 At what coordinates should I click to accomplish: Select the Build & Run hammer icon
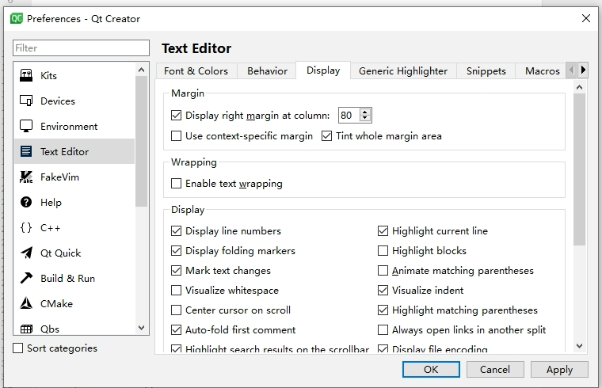coord(26,278)
